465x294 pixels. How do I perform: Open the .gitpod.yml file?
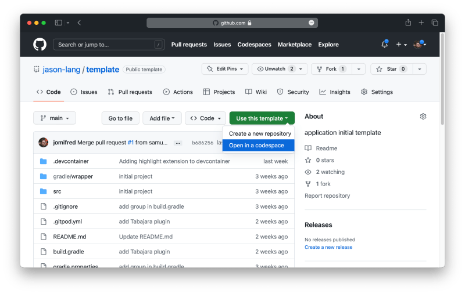click(x=67, y=222)
